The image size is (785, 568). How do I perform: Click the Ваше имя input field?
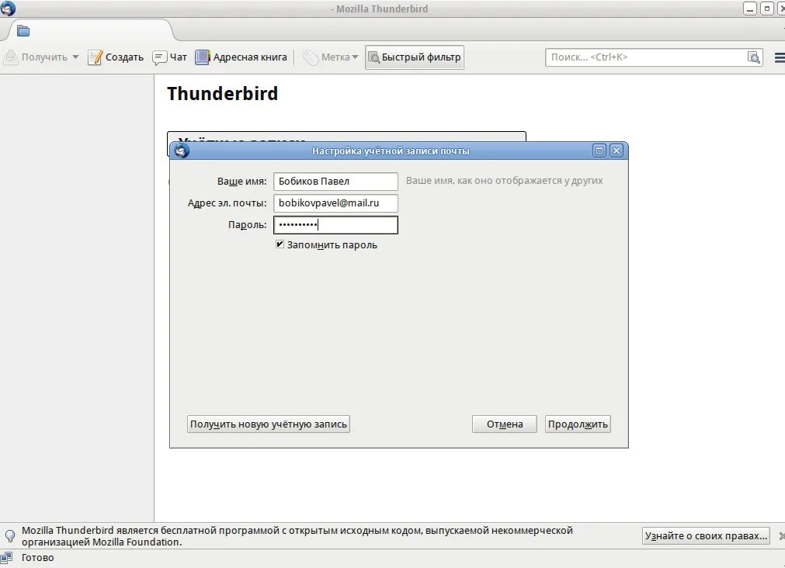click(x=335, y=181)
